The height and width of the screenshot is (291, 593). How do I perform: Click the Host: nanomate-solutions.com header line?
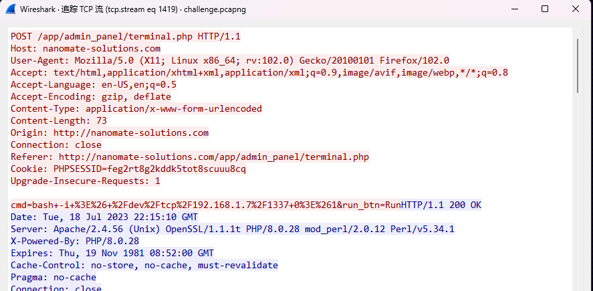(x=86, y=49)
